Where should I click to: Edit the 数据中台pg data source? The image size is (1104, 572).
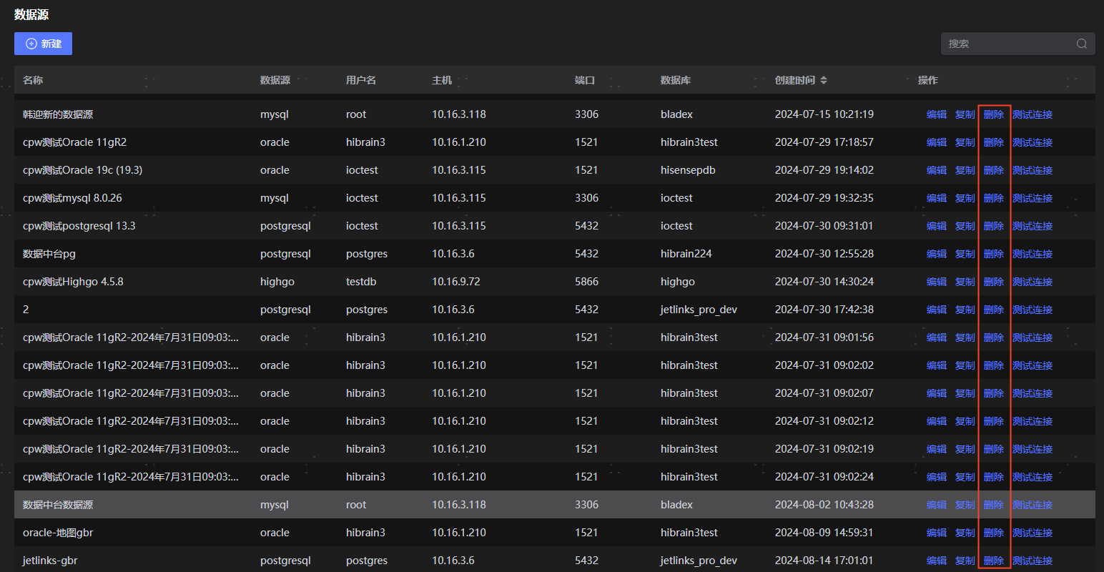coord(936,254)
